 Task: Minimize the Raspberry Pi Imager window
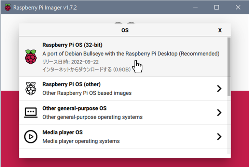[195, 7]
